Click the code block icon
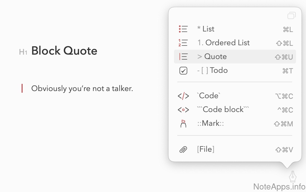 [183, 110]
